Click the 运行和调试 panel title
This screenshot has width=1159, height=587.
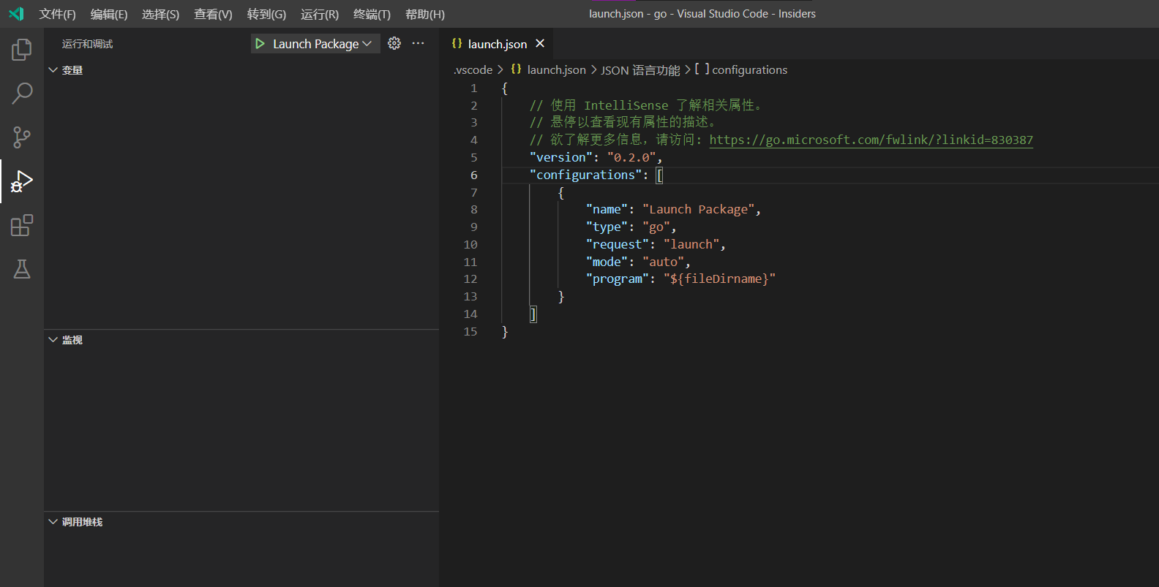[x=87, y=44]
